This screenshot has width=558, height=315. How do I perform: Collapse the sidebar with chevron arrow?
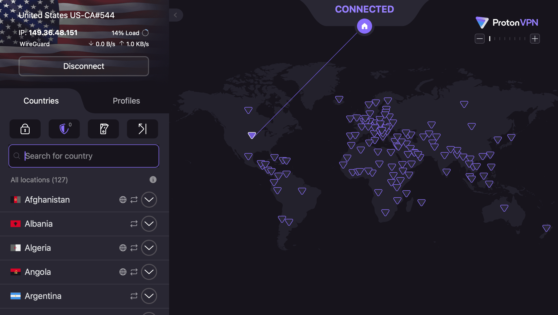[176, 15]
